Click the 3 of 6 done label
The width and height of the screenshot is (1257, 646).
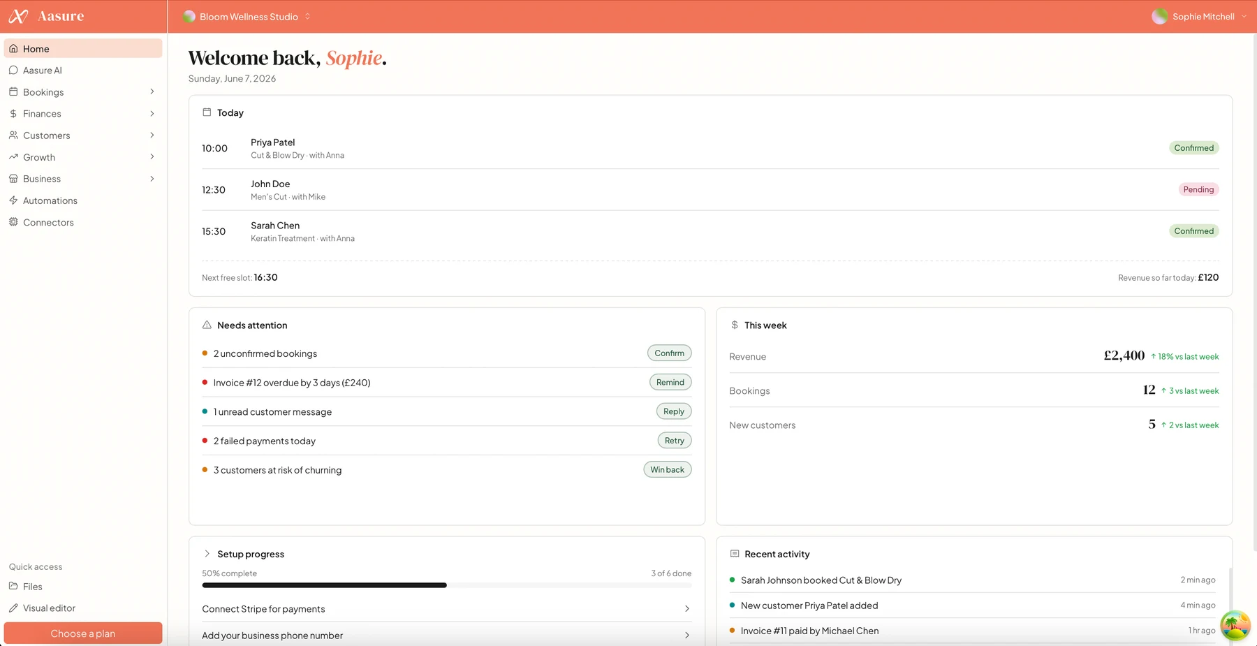(x=671, y=573)
